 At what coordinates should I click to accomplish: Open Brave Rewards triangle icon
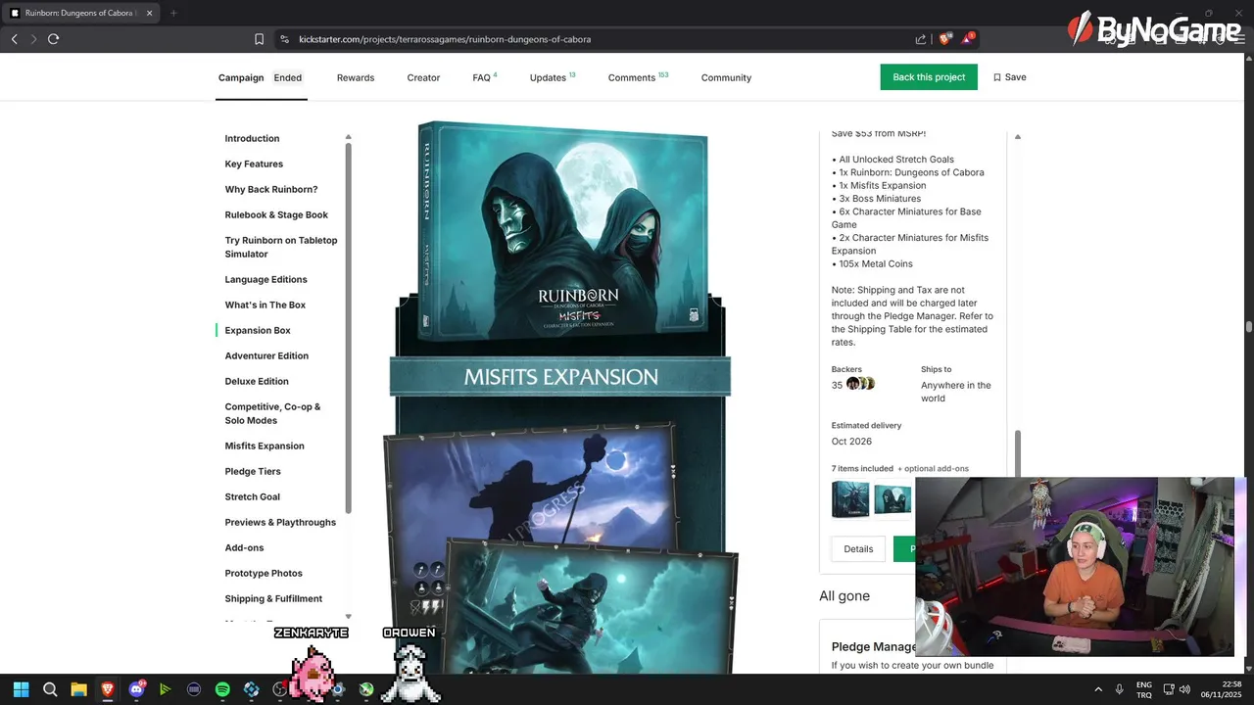tap(968, 39)
